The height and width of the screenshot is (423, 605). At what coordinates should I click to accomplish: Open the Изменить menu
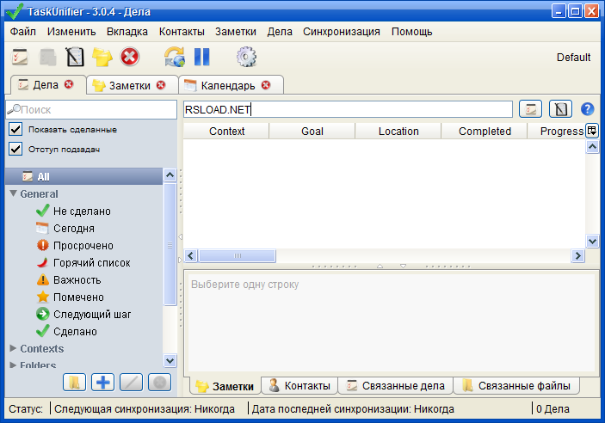coord(71,32)
